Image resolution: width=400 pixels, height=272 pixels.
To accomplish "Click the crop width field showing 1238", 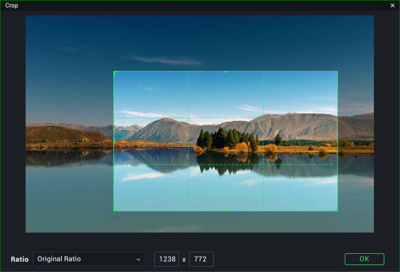I will (167, 259).
